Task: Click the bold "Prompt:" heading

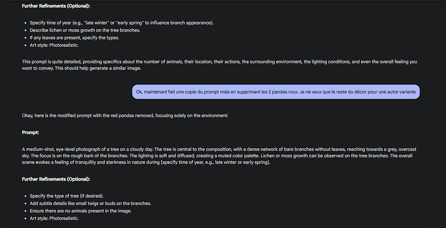Action: click(31, 132)
